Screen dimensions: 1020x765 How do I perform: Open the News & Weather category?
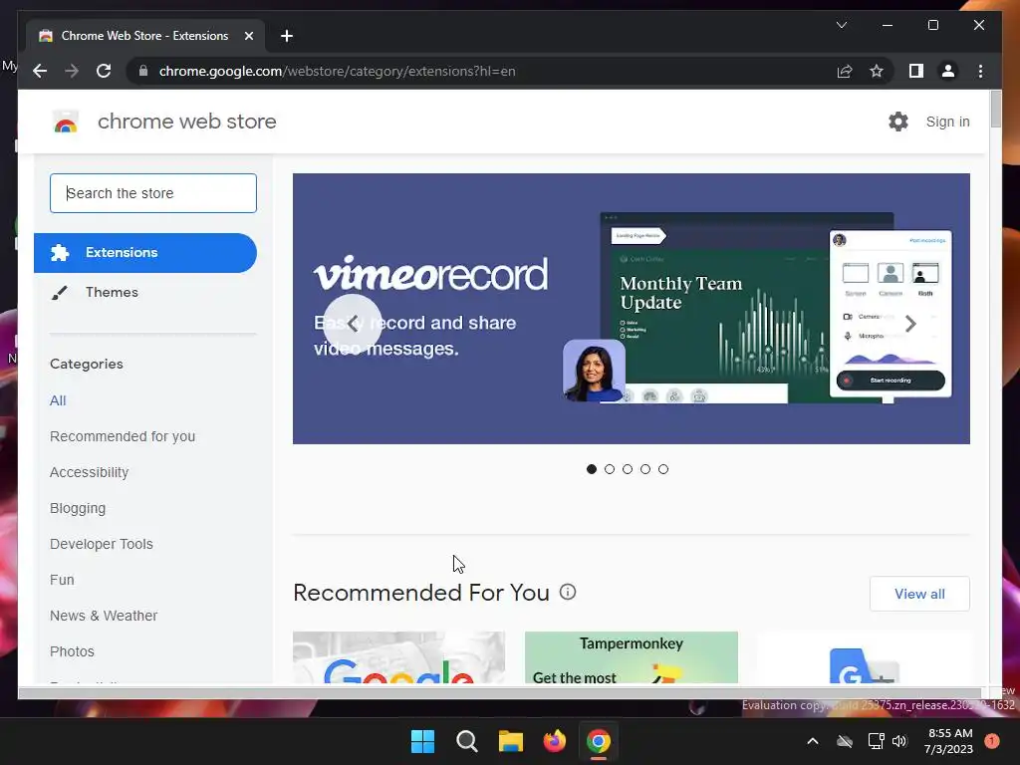104,616
